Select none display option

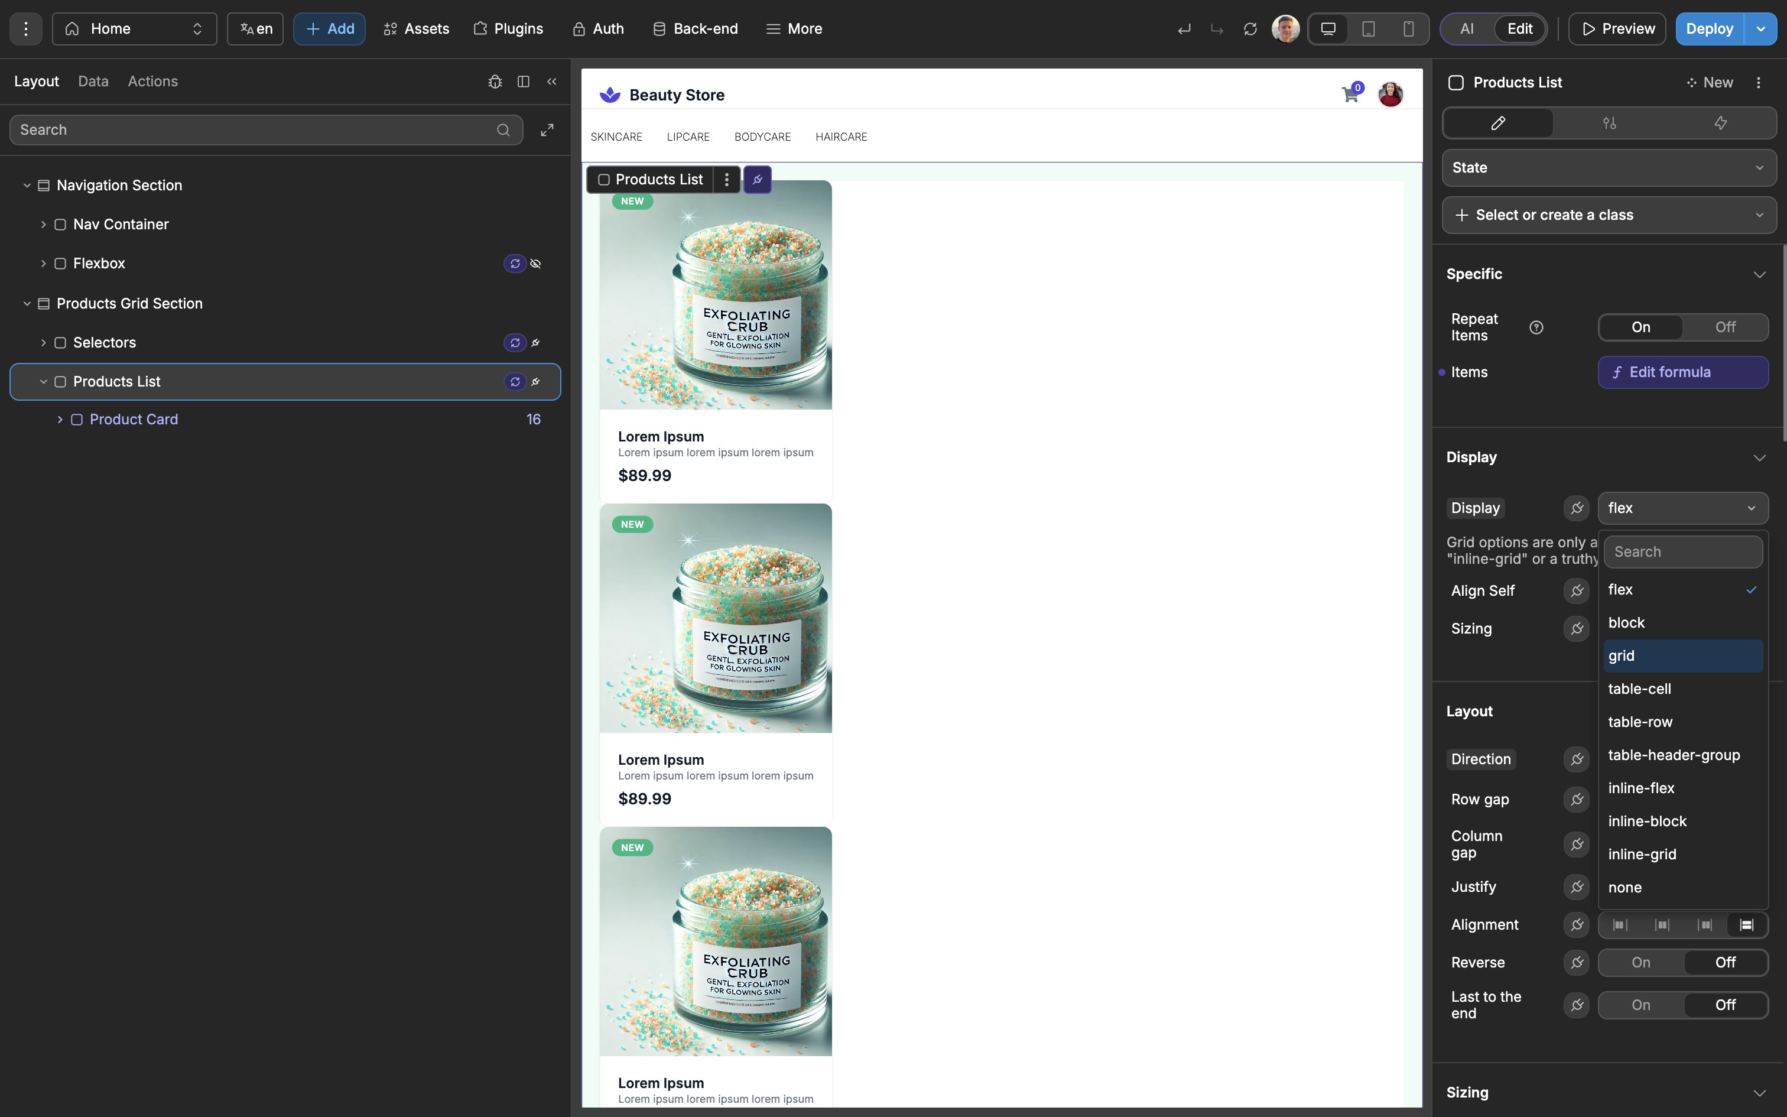pos(1683,887)
